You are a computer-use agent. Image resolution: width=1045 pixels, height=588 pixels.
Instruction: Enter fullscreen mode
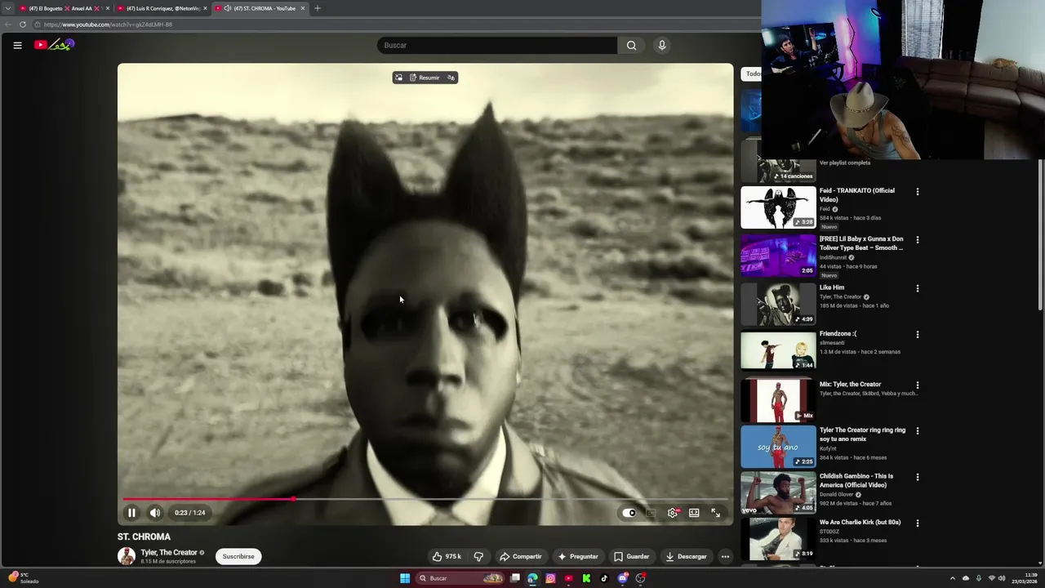coord(716,513)
